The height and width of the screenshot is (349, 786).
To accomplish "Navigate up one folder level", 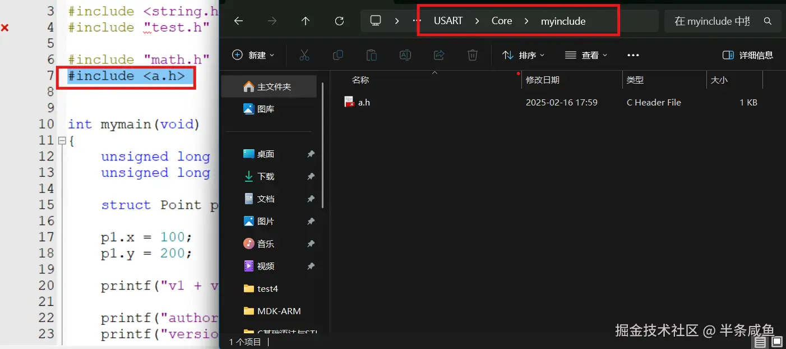I will [x=306, y=20].
